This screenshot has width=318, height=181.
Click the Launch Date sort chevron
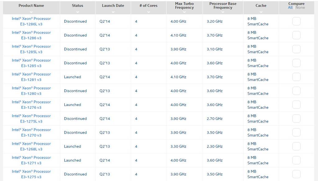113,12
